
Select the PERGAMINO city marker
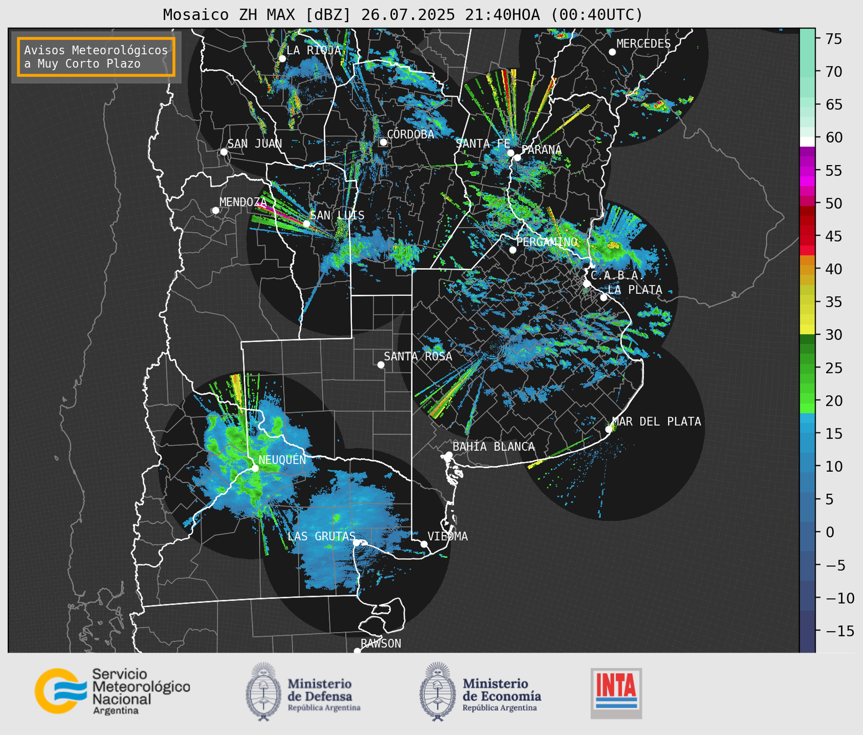(x=513, y=250)
